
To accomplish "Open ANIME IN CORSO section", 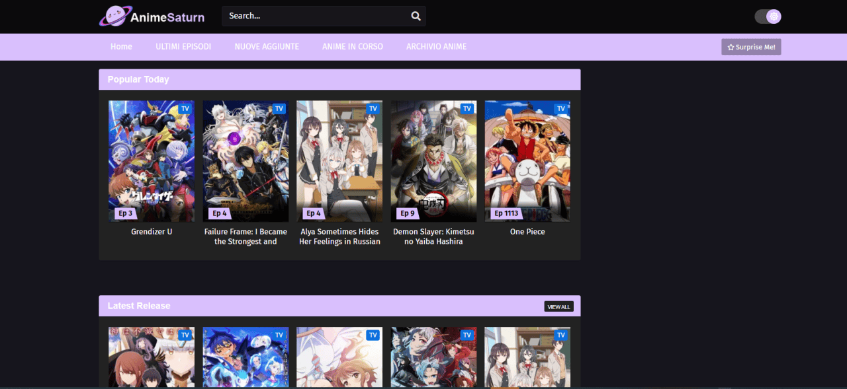I will 353,47.
